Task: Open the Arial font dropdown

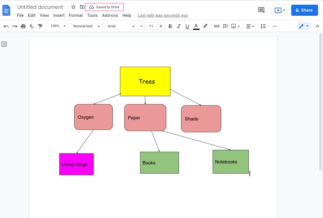Action: (x=121, y=26)
